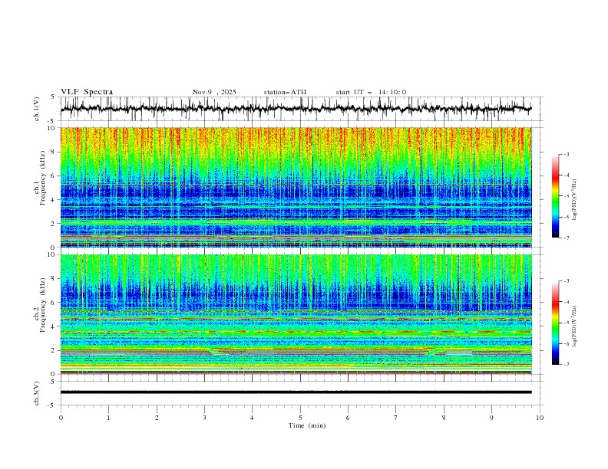Click the ch.3 flat waveform trace

click(296, 392)
